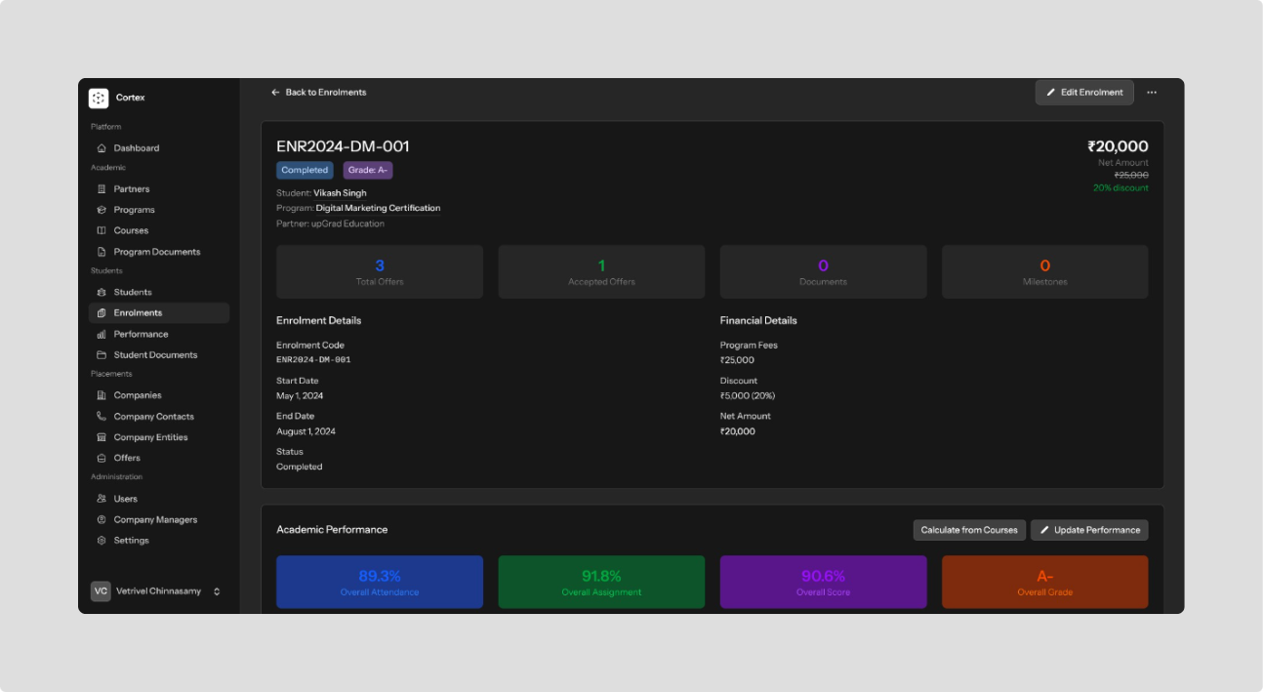
Task: Click the Total Offers card
Action: tap(380, 271)
